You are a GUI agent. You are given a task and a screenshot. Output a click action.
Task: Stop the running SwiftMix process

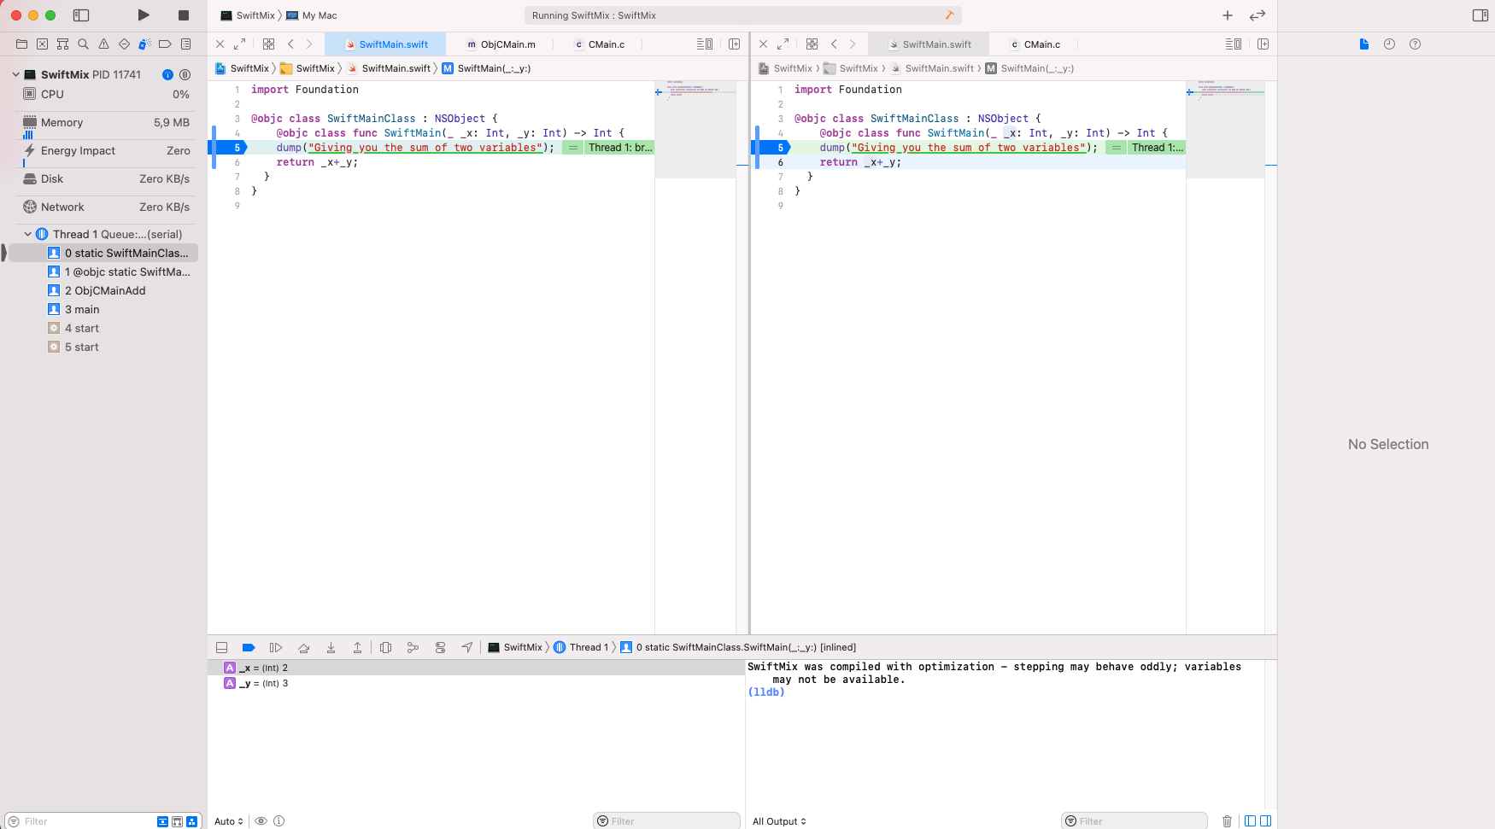point(183,15)
